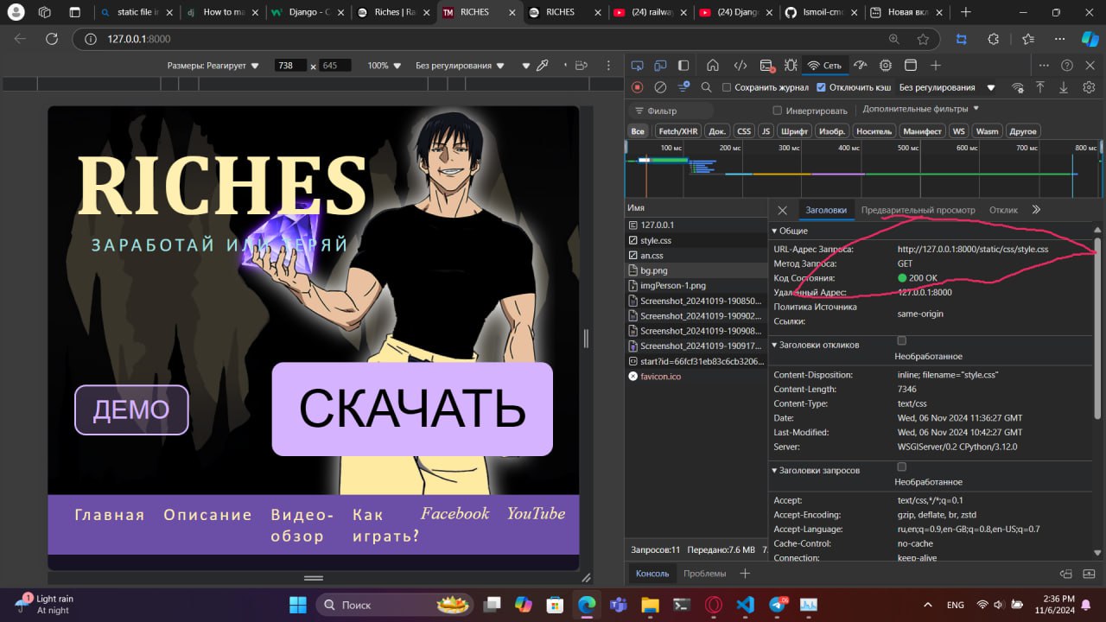1106x622 pixels.
Task: Select bg.png in the requests list
Action: click(653, 270)
